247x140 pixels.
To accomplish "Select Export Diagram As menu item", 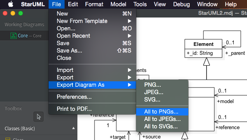I will [93, 85].
